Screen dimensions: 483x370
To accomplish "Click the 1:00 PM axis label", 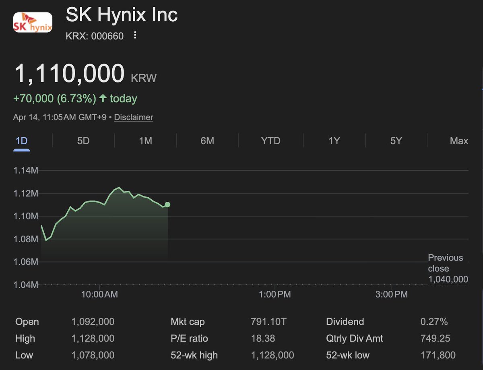I will click(x=275, y=294).
